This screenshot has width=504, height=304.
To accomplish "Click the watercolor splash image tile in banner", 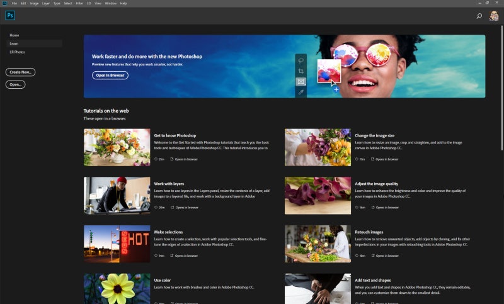I will 329,71.
